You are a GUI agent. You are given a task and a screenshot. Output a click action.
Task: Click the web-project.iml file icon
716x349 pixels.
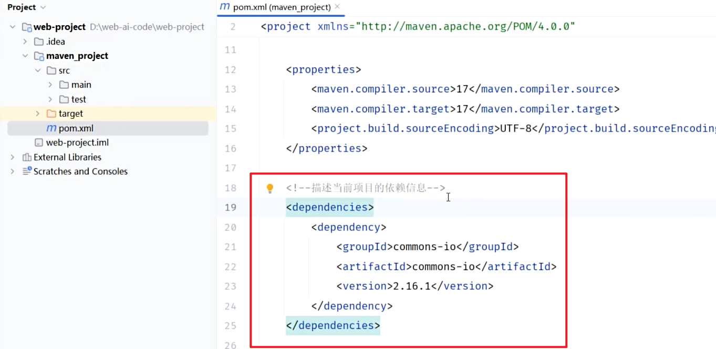click(39, 142)
